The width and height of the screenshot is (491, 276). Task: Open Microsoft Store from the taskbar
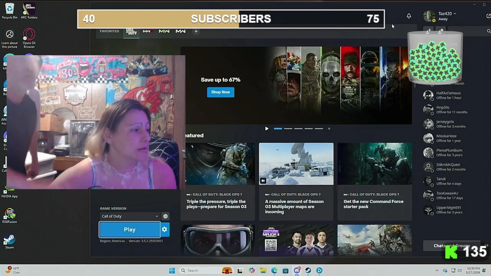click(x=285, y=271)
